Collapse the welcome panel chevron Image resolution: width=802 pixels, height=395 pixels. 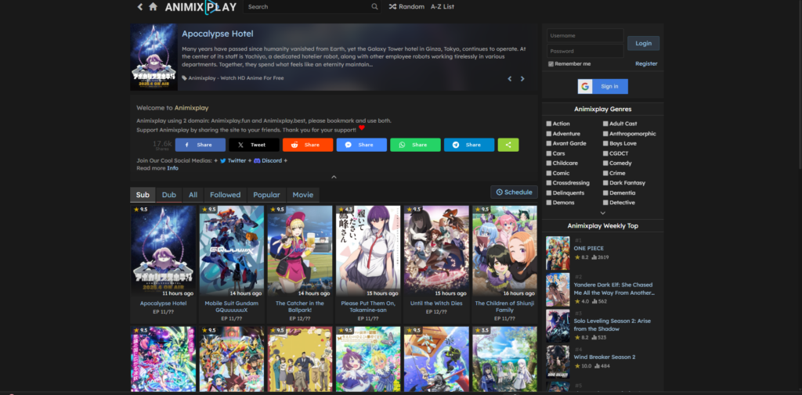click(334, 177)
